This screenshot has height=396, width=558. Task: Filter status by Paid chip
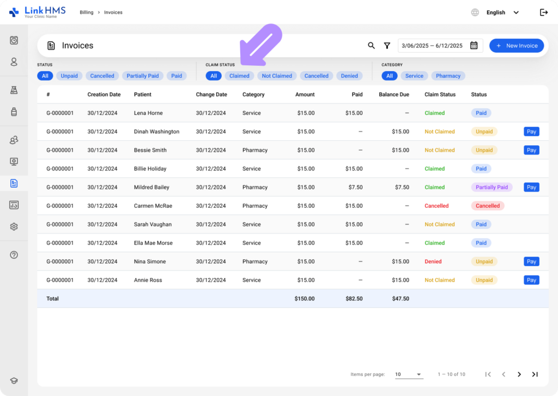177,76
